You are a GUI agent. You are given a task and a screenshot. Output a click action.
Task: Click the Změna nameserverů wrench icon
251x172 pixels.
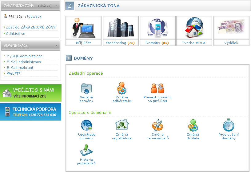[x=157, y=125]
